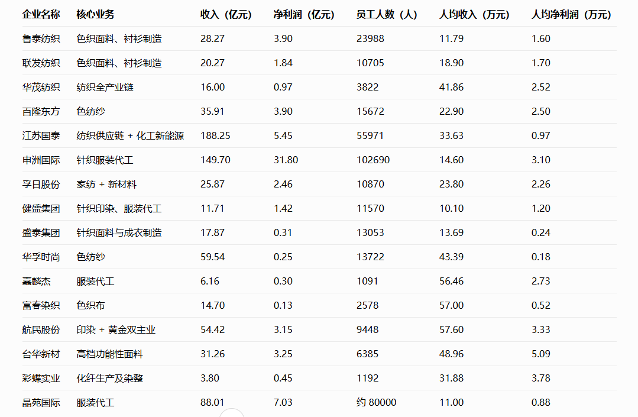638x417 pixels.
Task: Click employee count 1091
Action: click(367, 281)
